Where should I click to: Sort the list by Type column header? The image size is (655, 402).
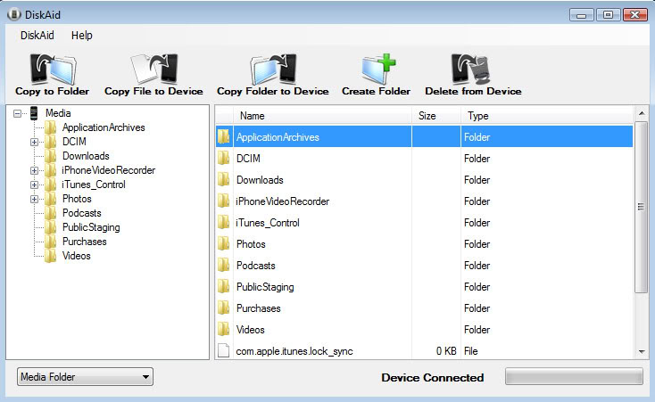[x=547, y=116]
